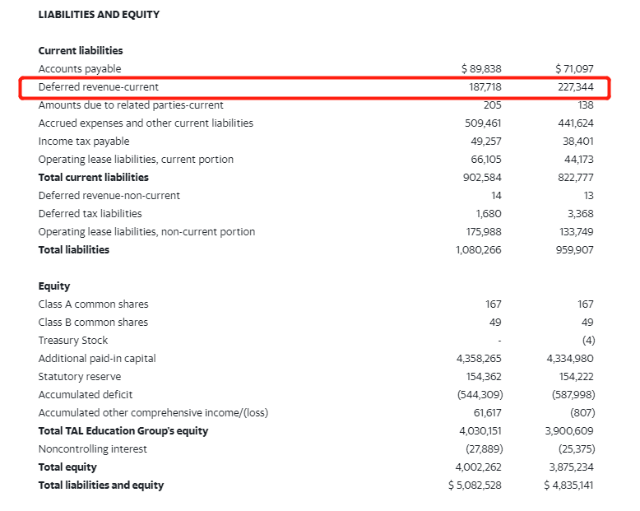Click the Treasury Stock row label
Screen dimensions: 640x511
tap(73, 341)
